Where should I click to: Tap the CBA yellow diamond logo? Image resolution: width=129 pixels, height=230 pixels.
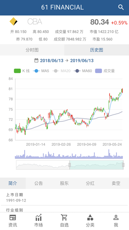coord(13,21)
